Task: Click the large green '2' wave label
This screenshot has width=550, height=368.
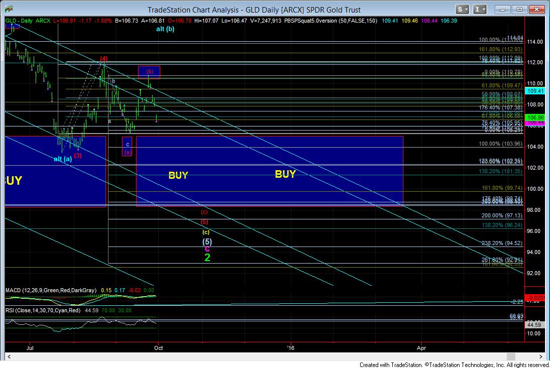Action: [207, 258]
